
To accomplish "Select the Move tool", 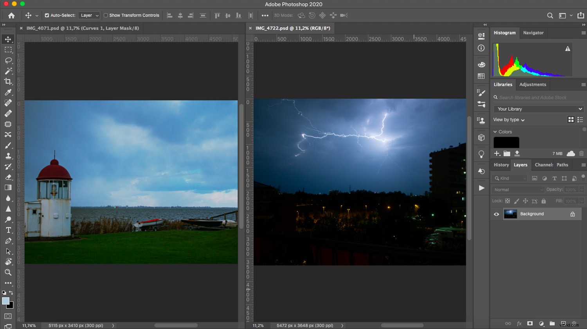I will pyautogui.click(x=8, y=39).
